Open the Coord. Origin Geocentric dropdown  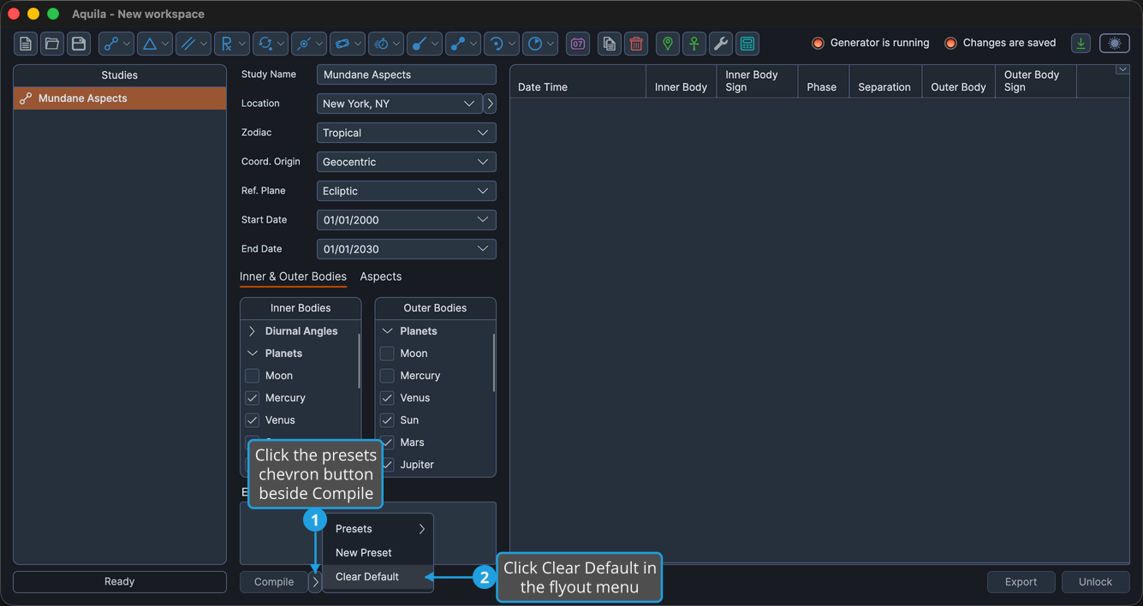click(x=407, y=162)
